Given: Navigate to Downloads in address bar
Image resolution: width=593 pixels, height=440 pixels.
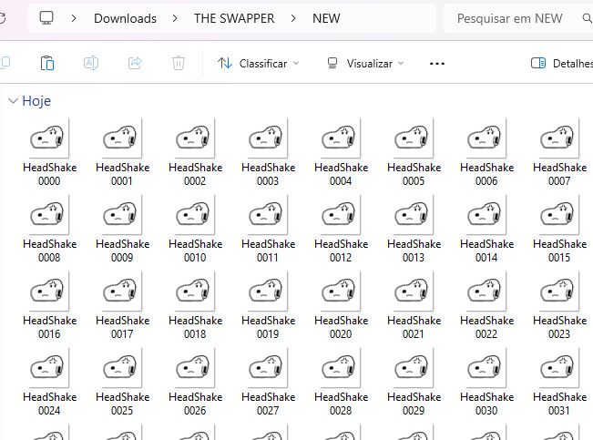Looking at the screenshot, I should pos(125,18).
